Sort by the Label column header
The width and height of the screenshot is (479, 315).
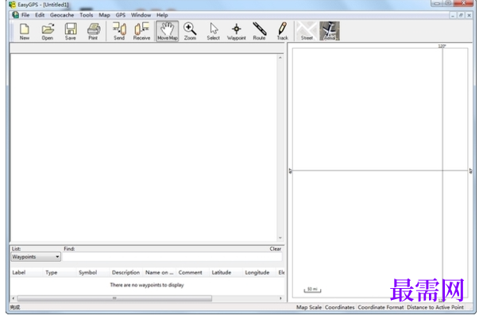[18, 272]
